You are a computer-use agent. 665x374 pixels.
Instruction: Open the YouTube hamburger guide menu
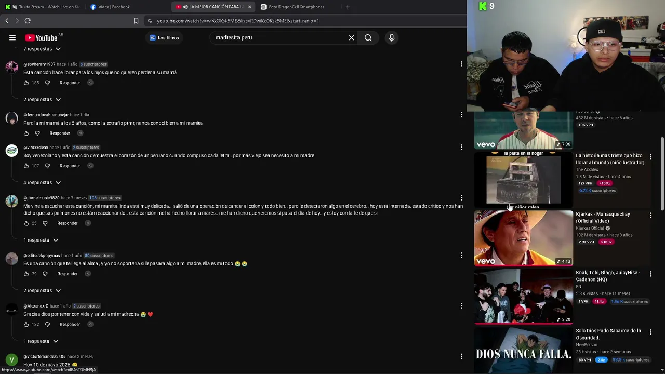pos(12,37)
